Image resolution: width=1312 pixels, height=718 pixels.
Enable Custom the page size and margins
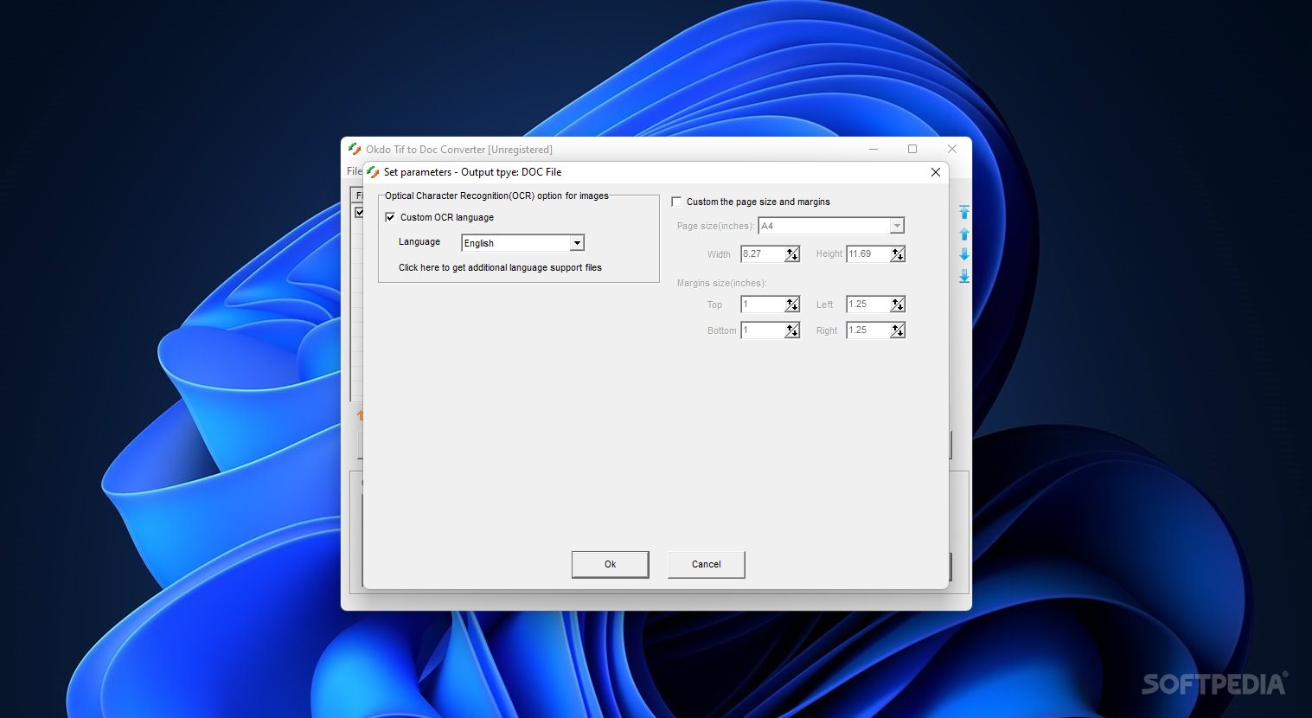676,202
